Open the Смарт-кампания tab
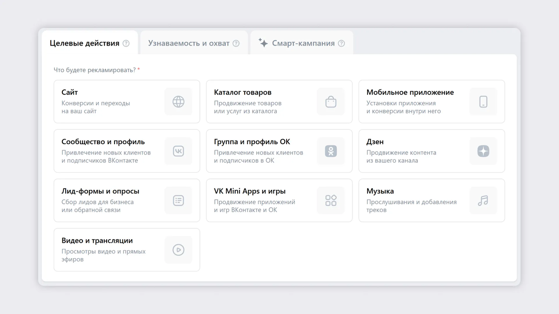The image size is (559, 314). click(x=303, y=42)
